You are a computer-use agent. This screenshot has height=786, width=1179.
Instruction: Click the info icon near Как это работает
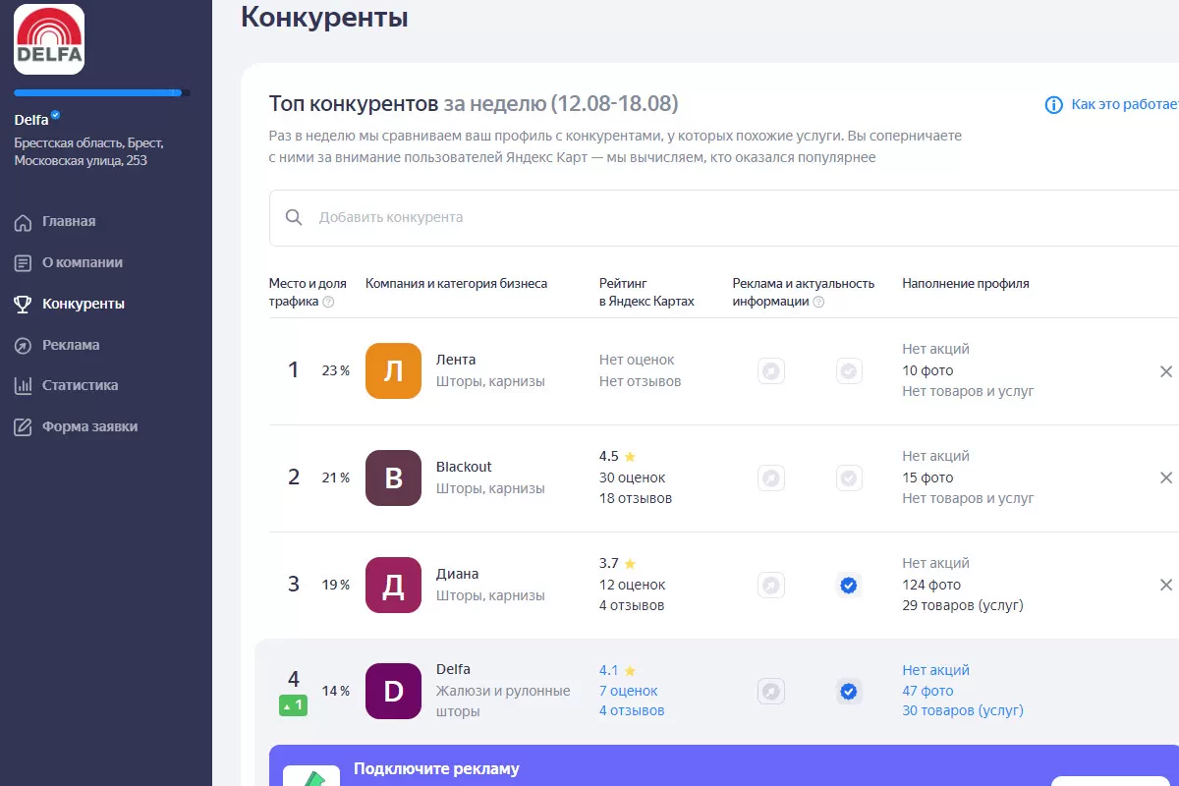(x=1053, y=105)
